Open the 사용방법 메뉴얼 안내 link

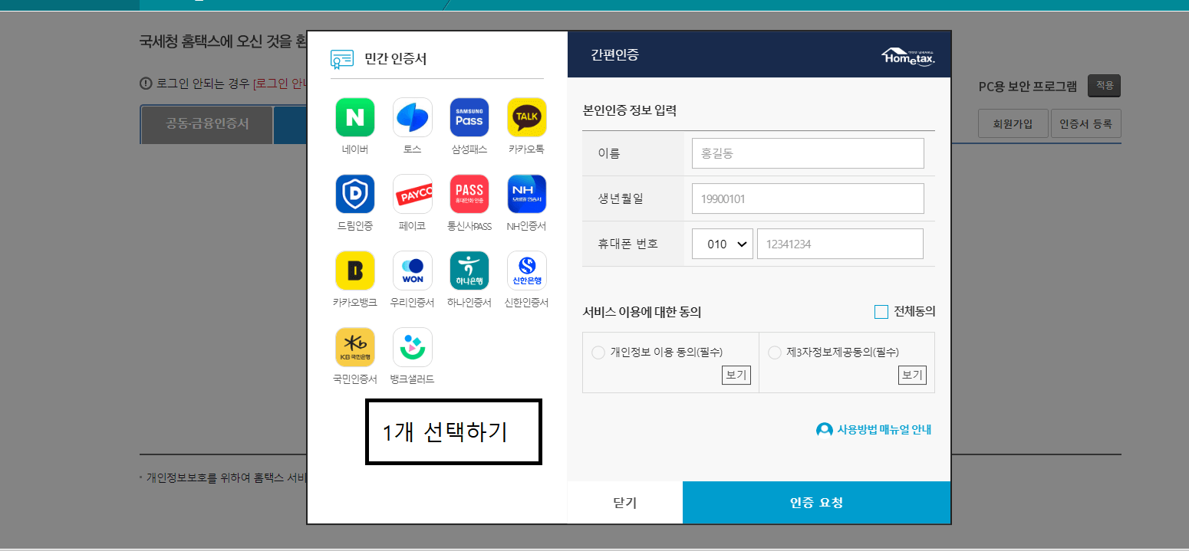[884, 430]
